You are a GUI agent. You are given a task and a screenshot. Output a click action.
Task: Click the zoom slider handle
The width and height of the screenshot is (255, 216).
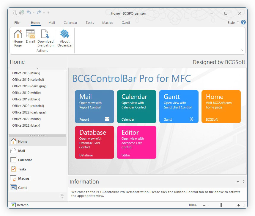(221, 205)
